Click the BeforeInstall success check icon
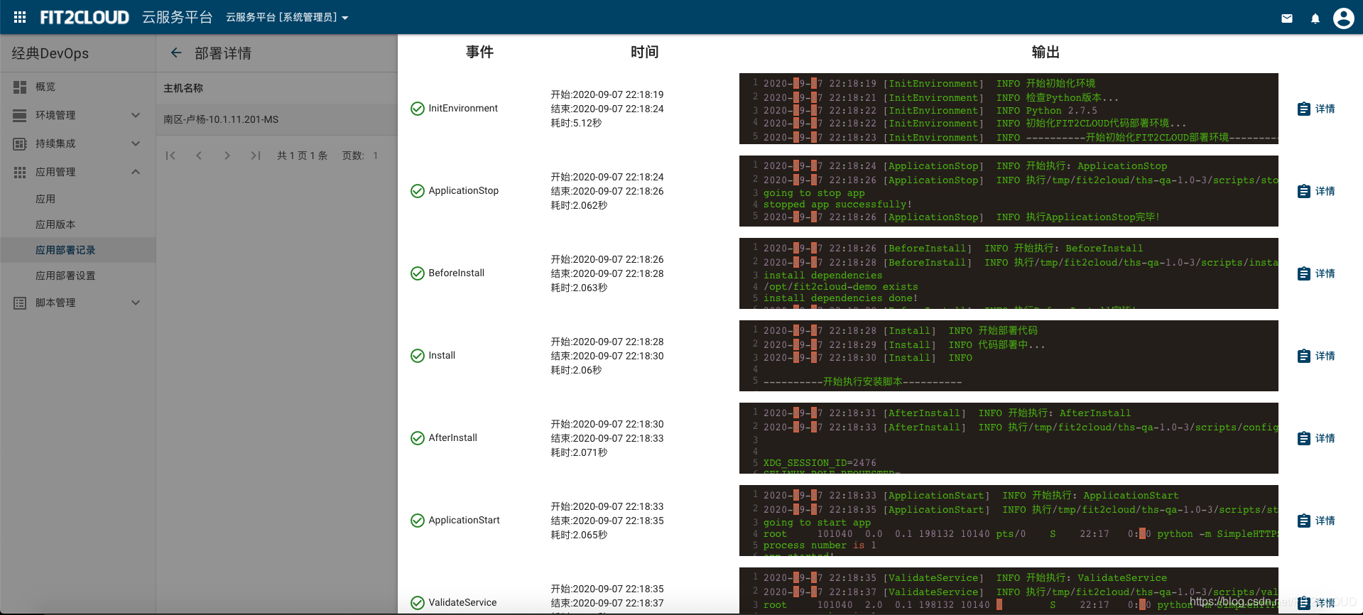 tap(418, 273)
